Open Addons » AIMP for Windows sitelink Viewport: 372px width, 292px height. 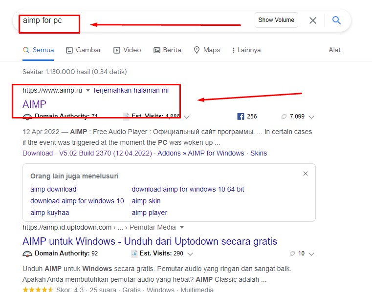[201, 153]
